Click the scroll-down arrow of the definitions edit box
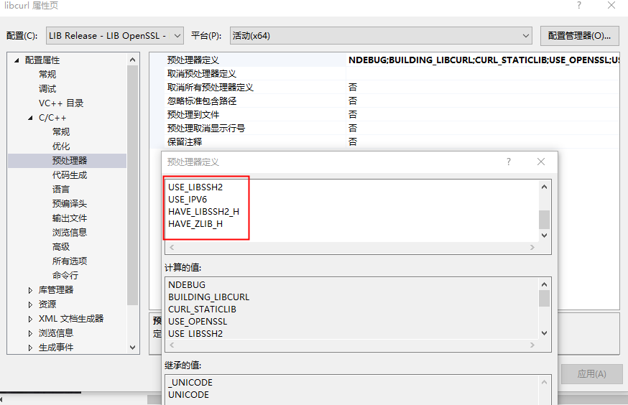 pyautogui.click(x=544, y=236)
